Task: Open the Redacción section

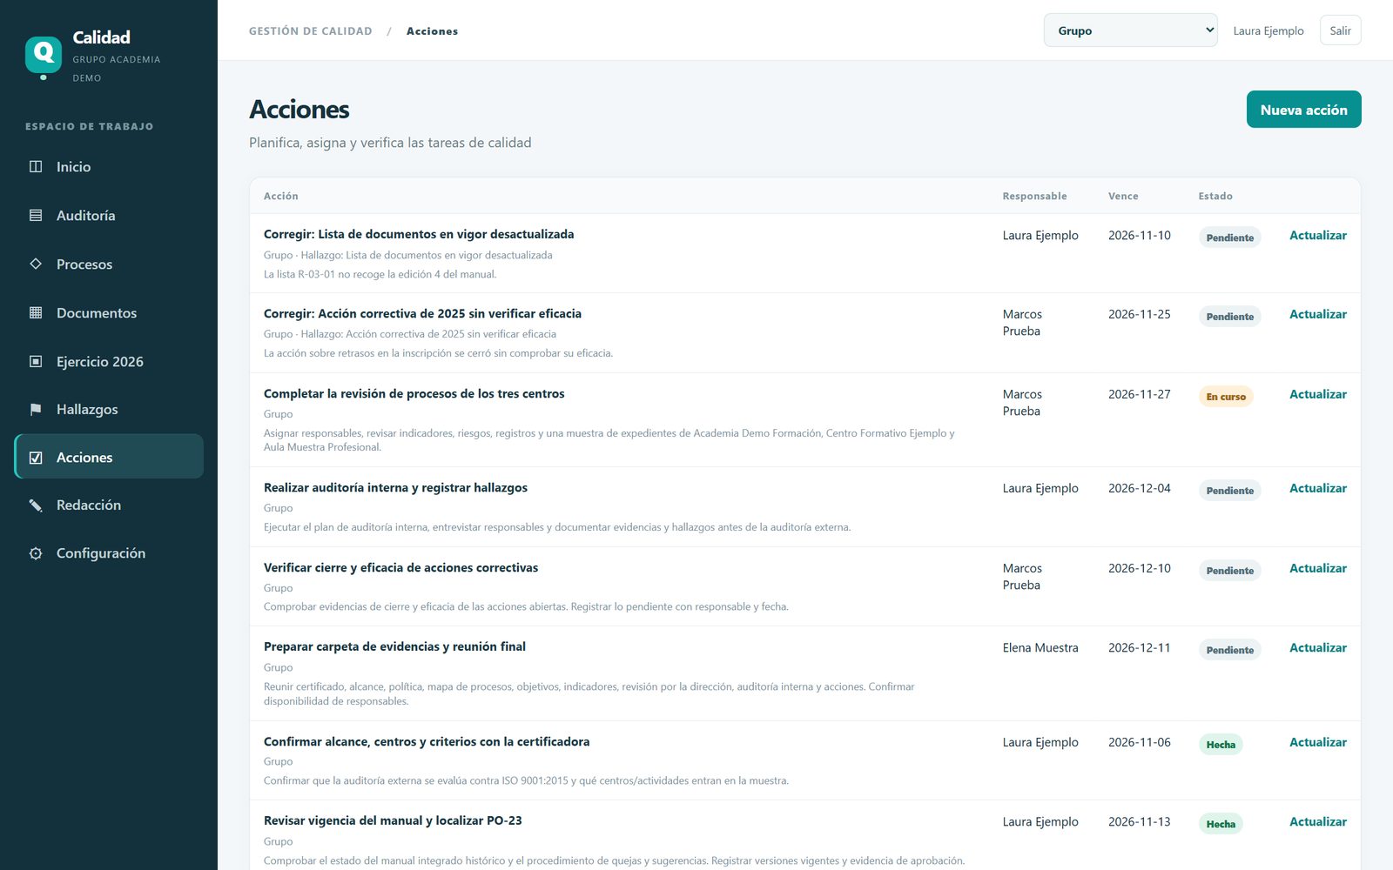Action: [109, 505]
